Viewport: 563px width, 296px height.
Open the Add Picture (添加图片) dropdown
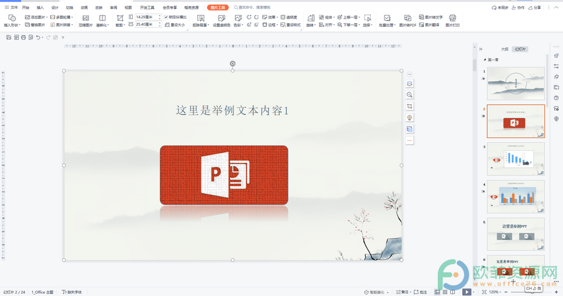click(36, 17)
